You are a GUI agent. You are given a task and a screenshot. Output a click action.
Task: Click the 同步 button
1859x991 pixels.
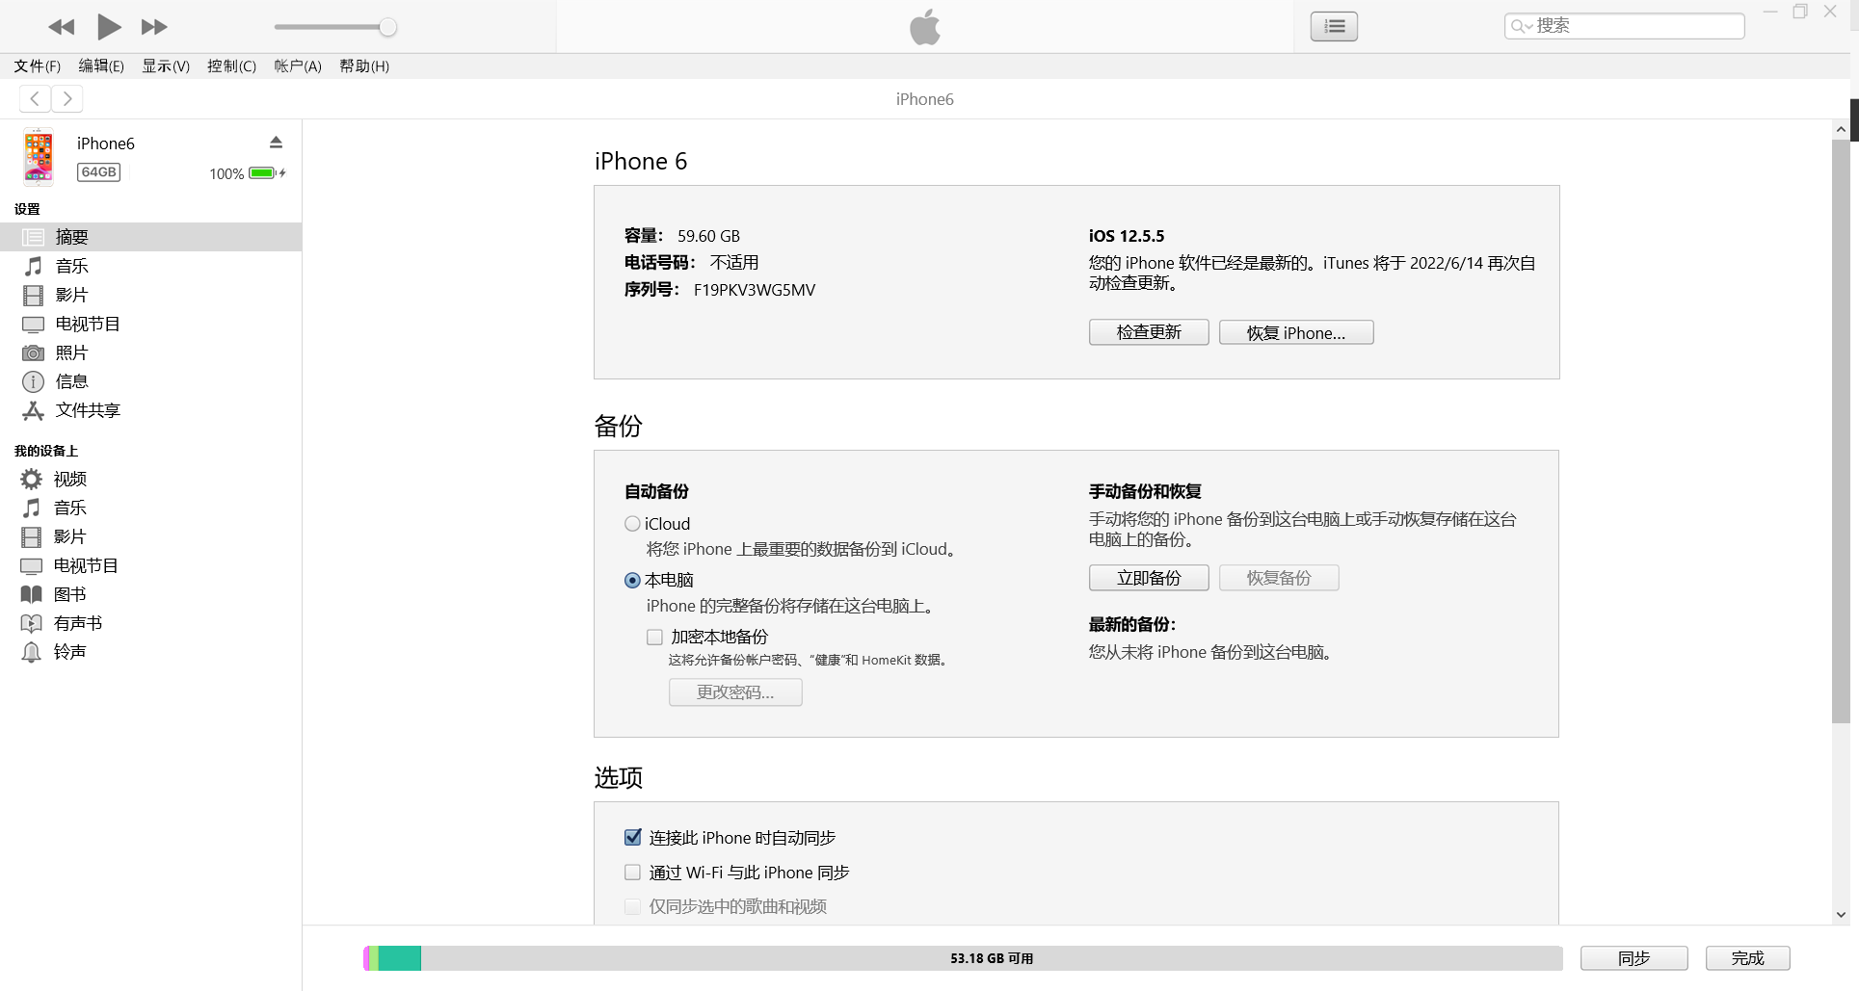(x=1633, y=958)
